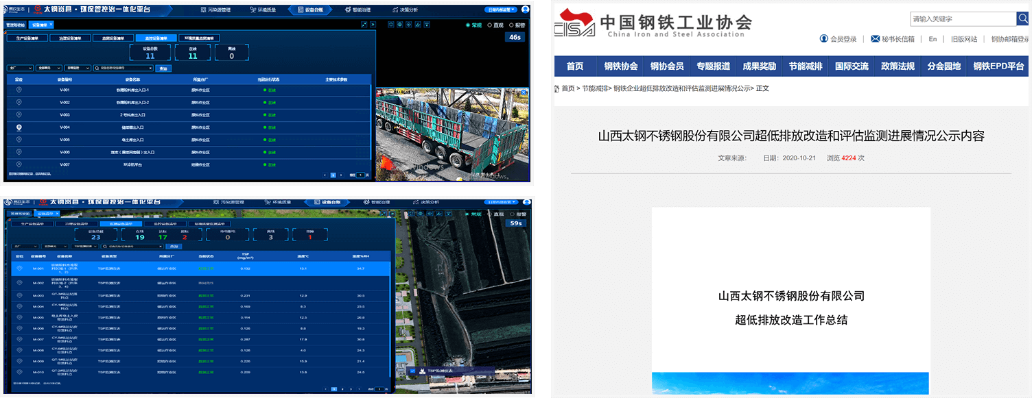Image resolution: width=1032 pixels, height=398 pixels.
Task: Click the locate icon in row M-009
Action: pos(19,361)
